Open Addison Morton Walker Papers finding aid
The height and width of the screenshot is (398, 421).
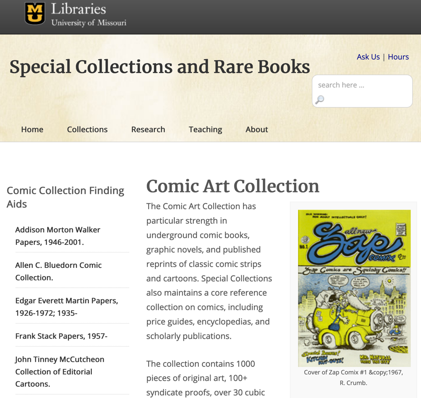(x=58, y=236)
